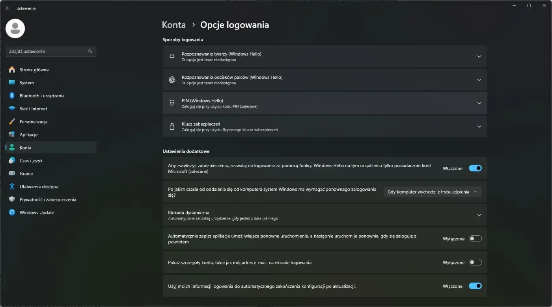Toggle the Windows Hello Microsoft accounts only switch

pos(475,168)
